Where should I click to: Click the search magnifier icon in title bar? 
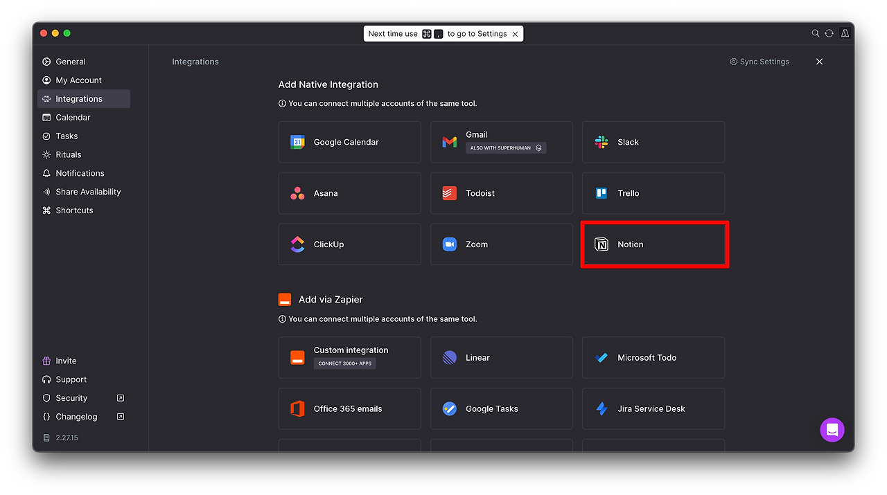click(x=816, y=33)
